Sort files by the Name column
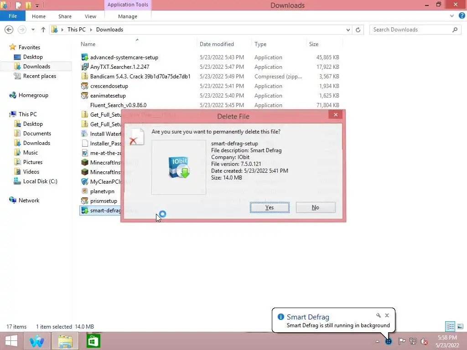467x350 pixels. [x=88, y=44]
